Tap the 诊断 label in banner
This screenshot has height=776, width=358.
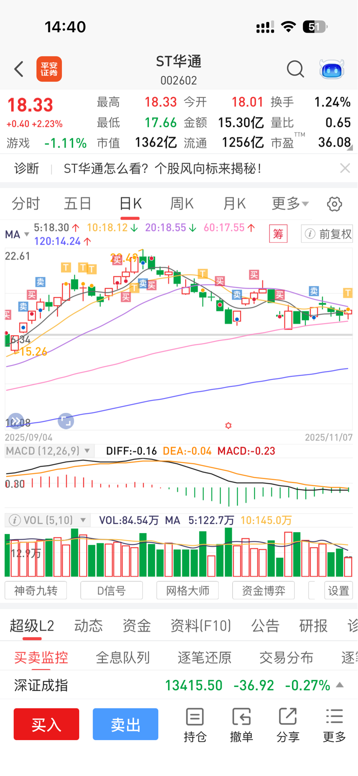[x=27, y=168]
